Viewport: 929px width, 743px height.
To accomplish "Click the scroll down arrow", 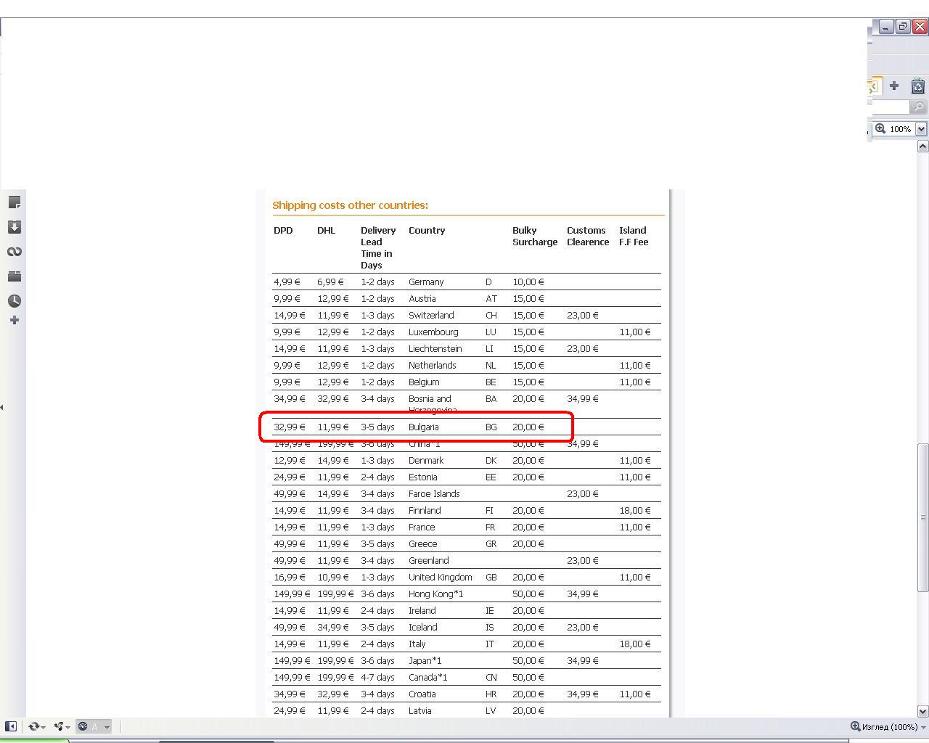I will [x=923, y=711].
